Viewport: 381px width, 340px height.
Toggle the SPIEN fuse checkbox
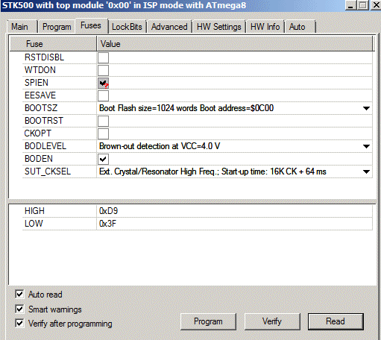pos(103,83)
